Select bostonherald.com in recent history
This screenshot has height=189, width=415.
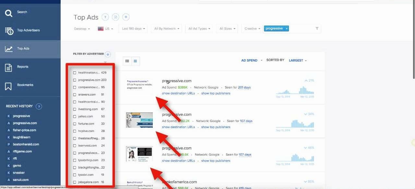26,145
